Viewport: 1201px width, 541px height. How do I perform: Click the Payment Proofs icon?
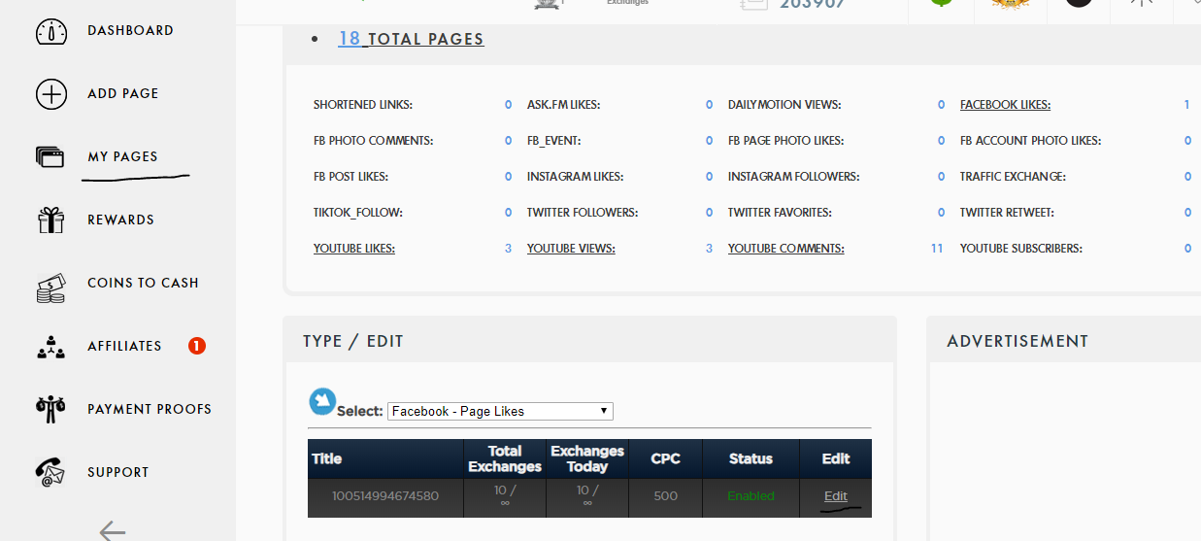tap(50, 410)
